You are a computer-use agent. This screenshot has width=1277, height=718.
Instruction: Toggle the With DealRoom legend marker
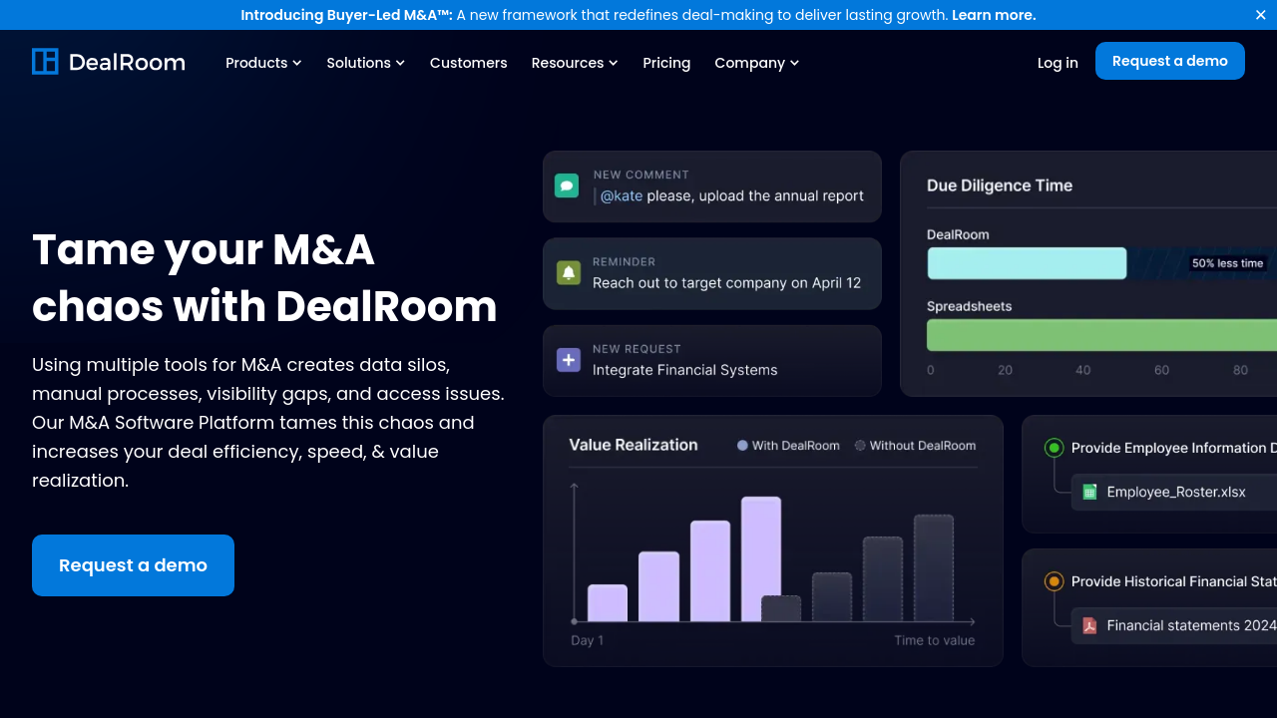[x=742, y=446]
